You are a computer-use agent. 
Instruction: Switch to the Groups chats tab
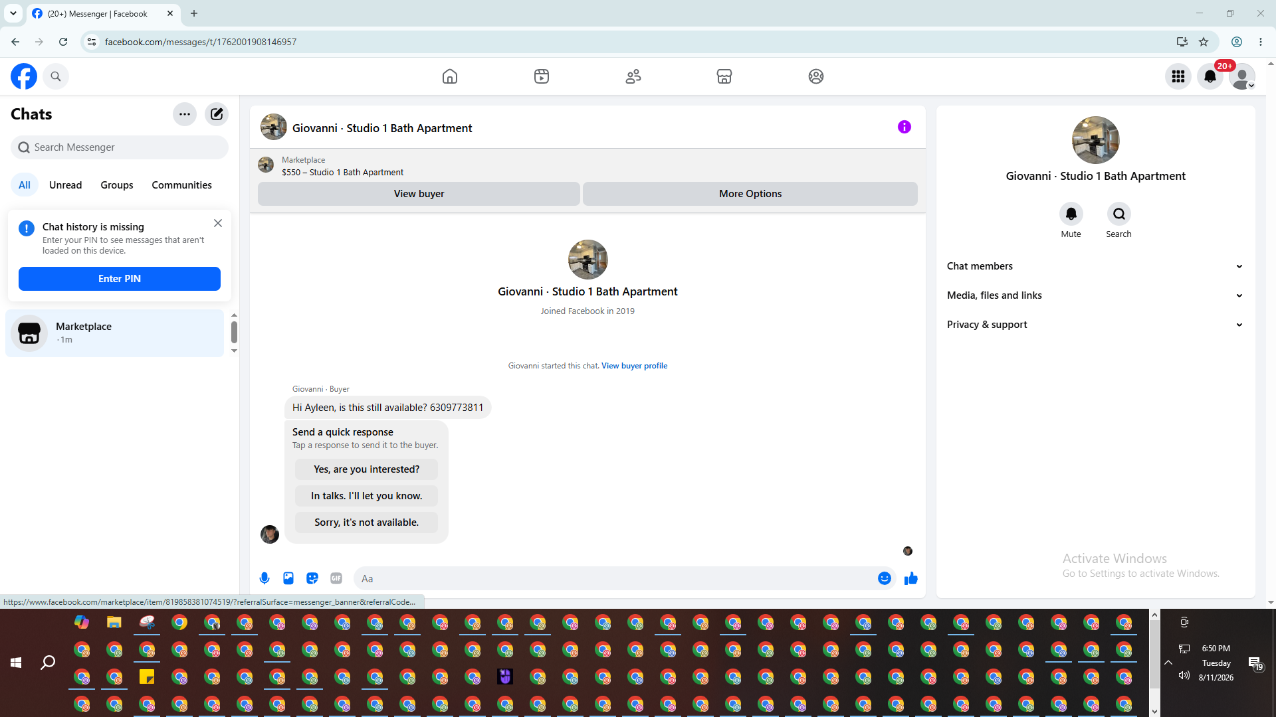click(x=117, y=185)
